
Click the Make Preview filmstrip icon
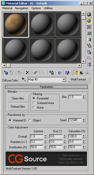[89, 46]
